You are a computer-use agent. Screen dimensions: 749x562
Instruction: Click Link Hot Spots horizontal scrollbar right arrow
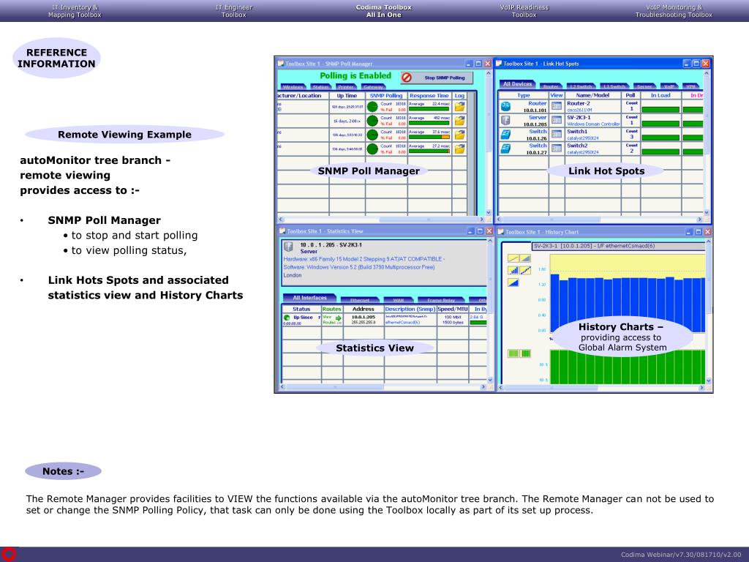tap(700, 220)
